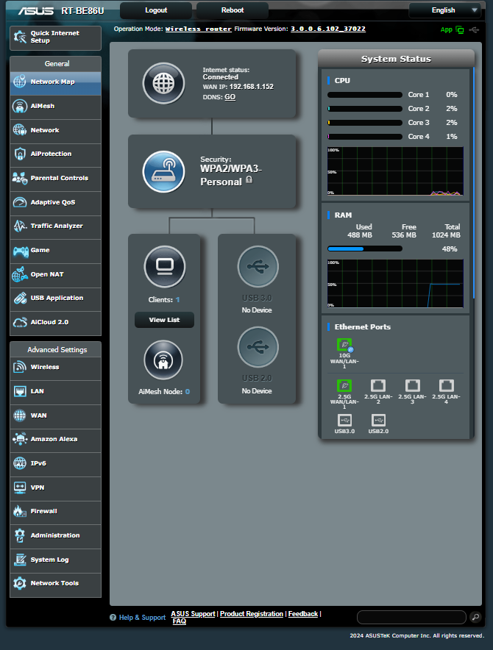Click the View List button
Image resolution: width=493 pixels, height=650 pixels.
pyautogui.click(x=164, y=320)
